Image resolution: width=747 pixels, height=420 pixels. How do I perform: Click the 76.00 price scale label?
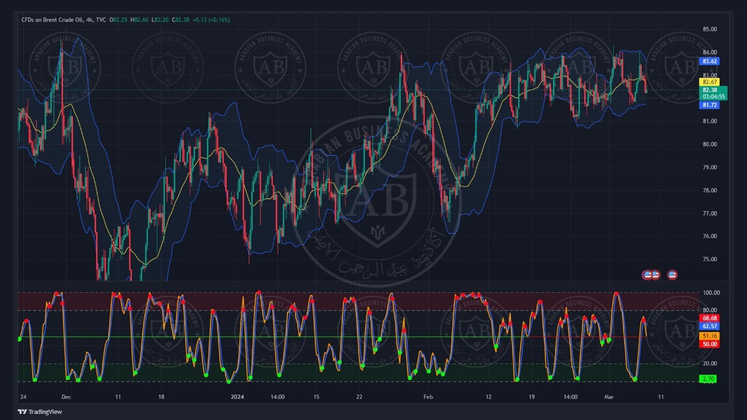710,236
